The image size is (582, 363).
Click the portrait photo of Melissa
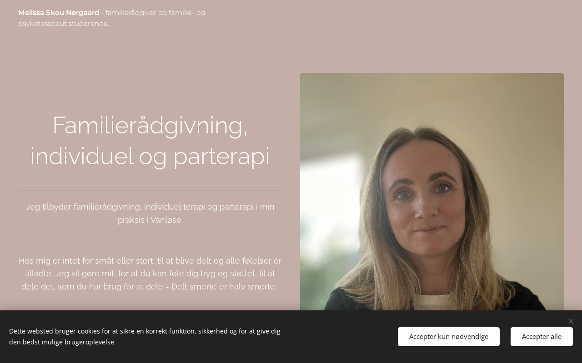(x=432, y=192)
